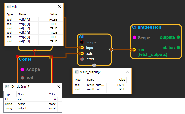Click the All node's right output port

click(x=111, y=49)
